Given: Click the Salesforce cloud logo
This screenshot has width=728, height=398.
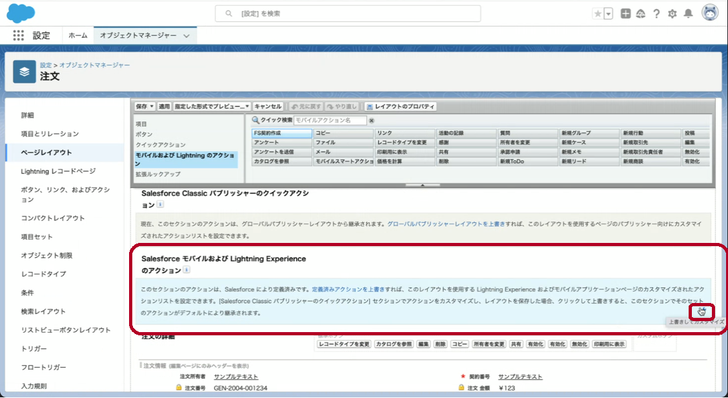Looking at the screenshot, I should pos(21,13).
